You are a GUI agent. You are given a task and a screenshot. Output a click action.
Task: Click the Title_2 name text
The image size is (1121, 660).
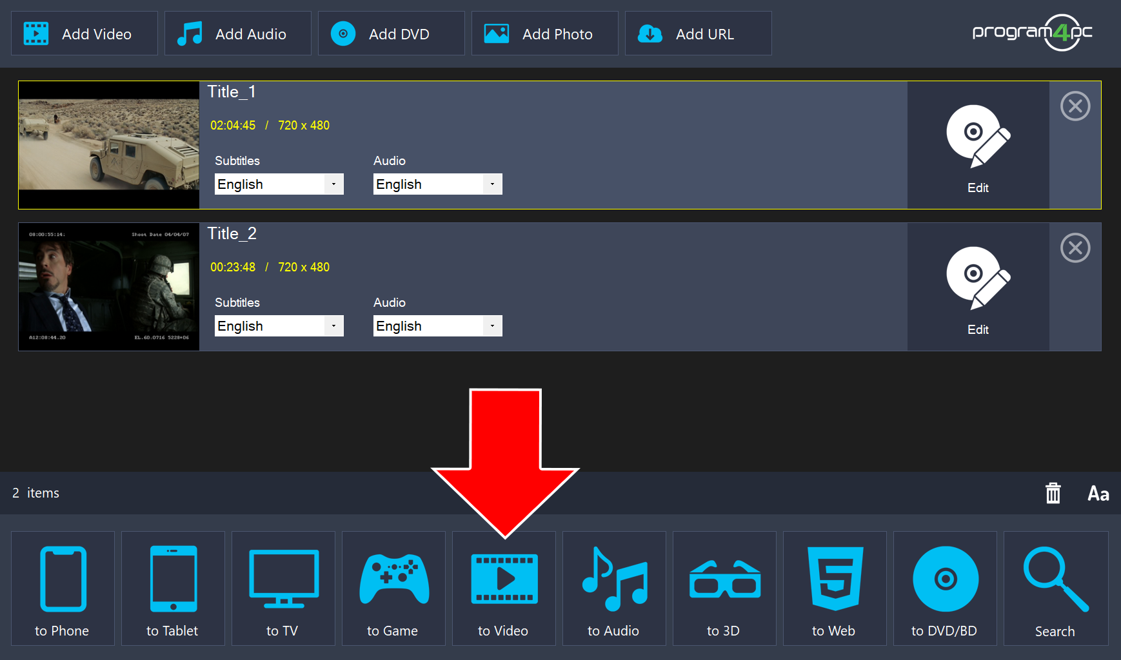click(x=232, y=233)
